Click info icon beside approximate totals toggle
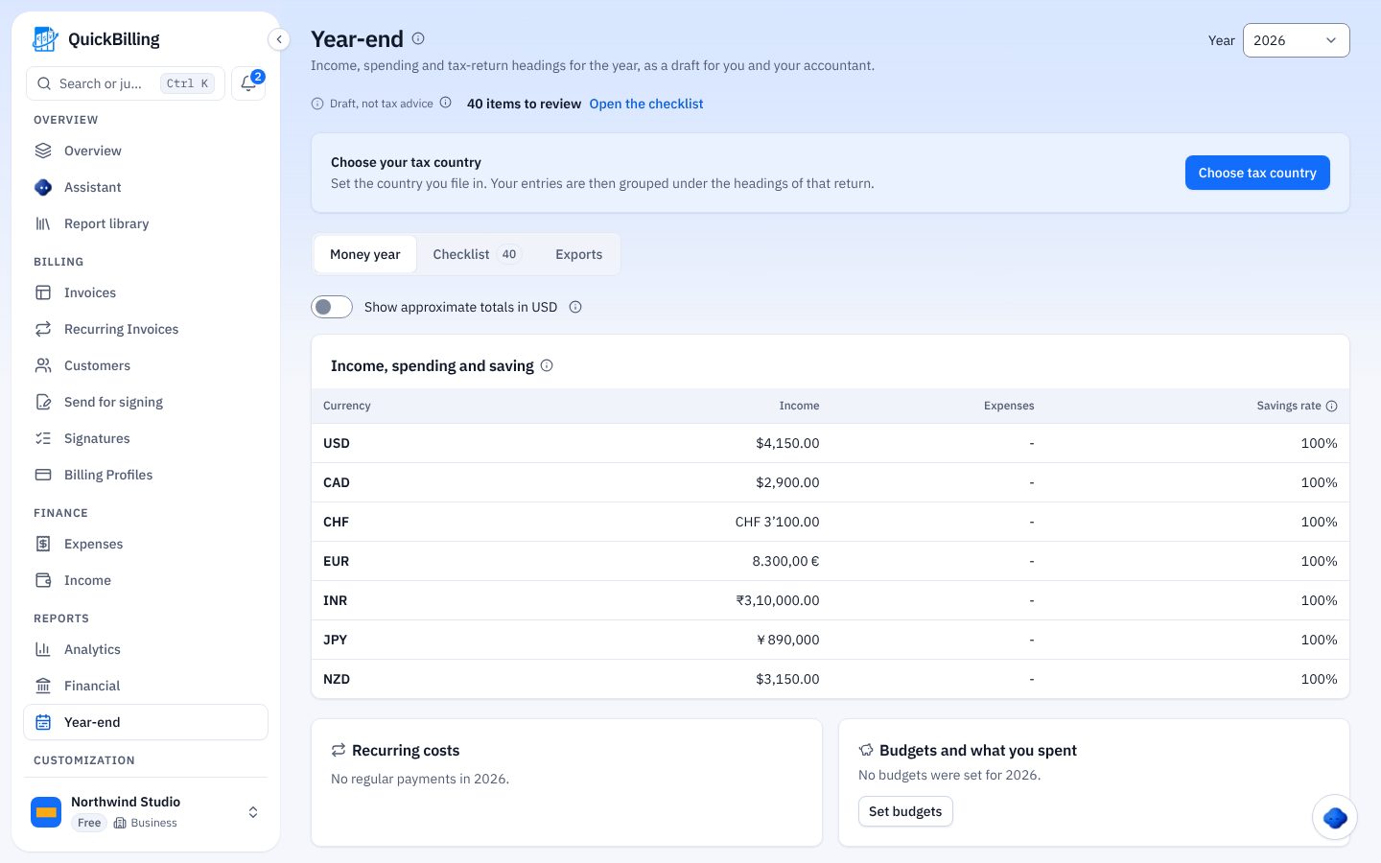1381x863 pixels. [x=575, y=307]
